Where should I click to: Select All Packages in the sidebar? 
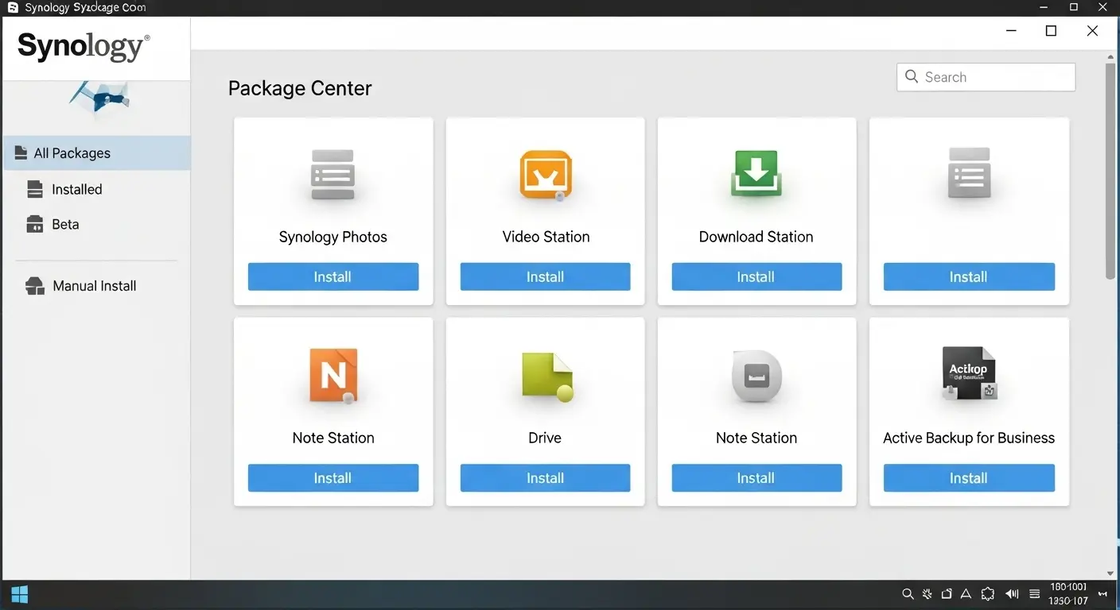(96, 153)
